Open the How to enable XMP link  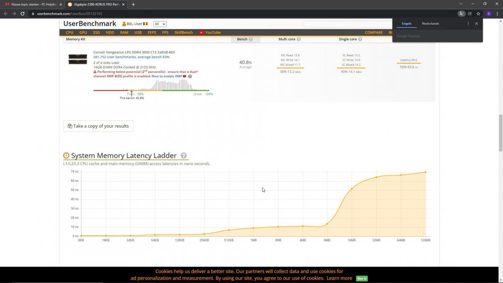(x=166, y=76)
